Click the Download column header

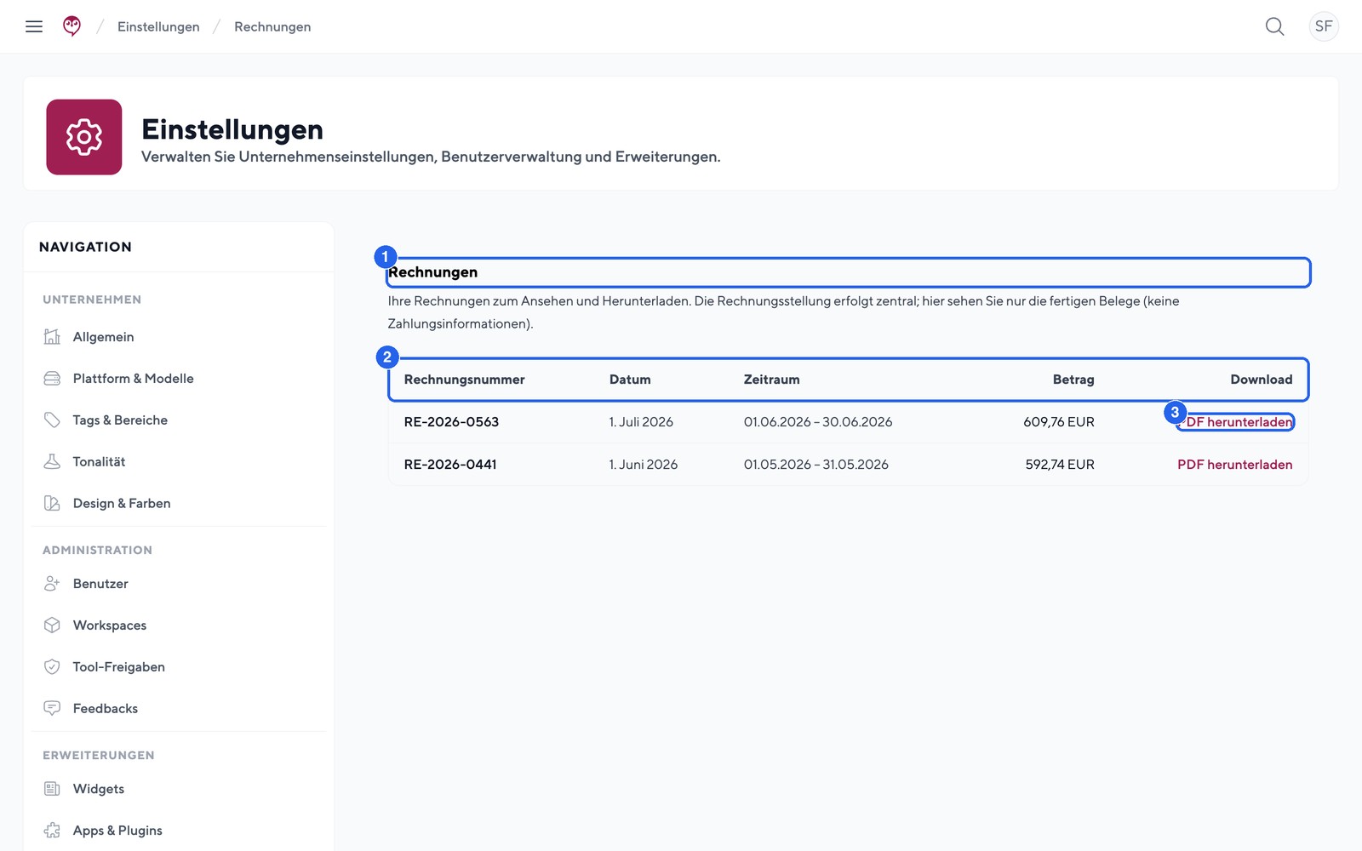coord(1262,380)
